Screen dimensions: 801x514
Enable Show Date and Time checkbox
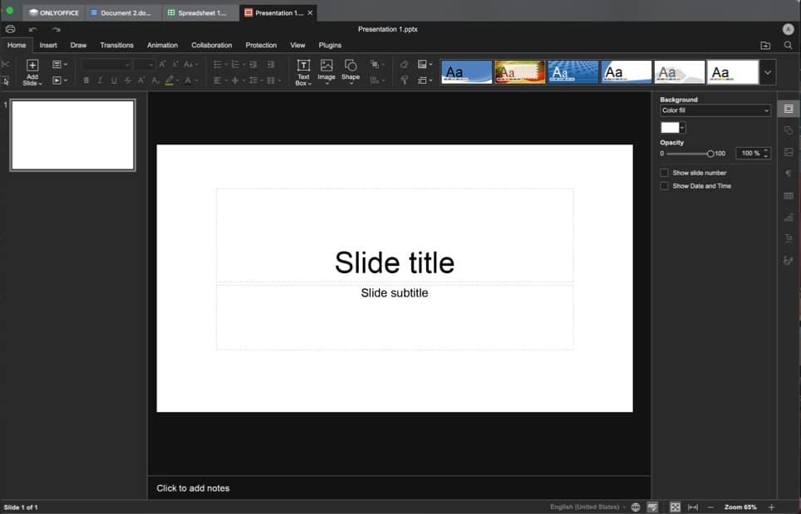664,186
